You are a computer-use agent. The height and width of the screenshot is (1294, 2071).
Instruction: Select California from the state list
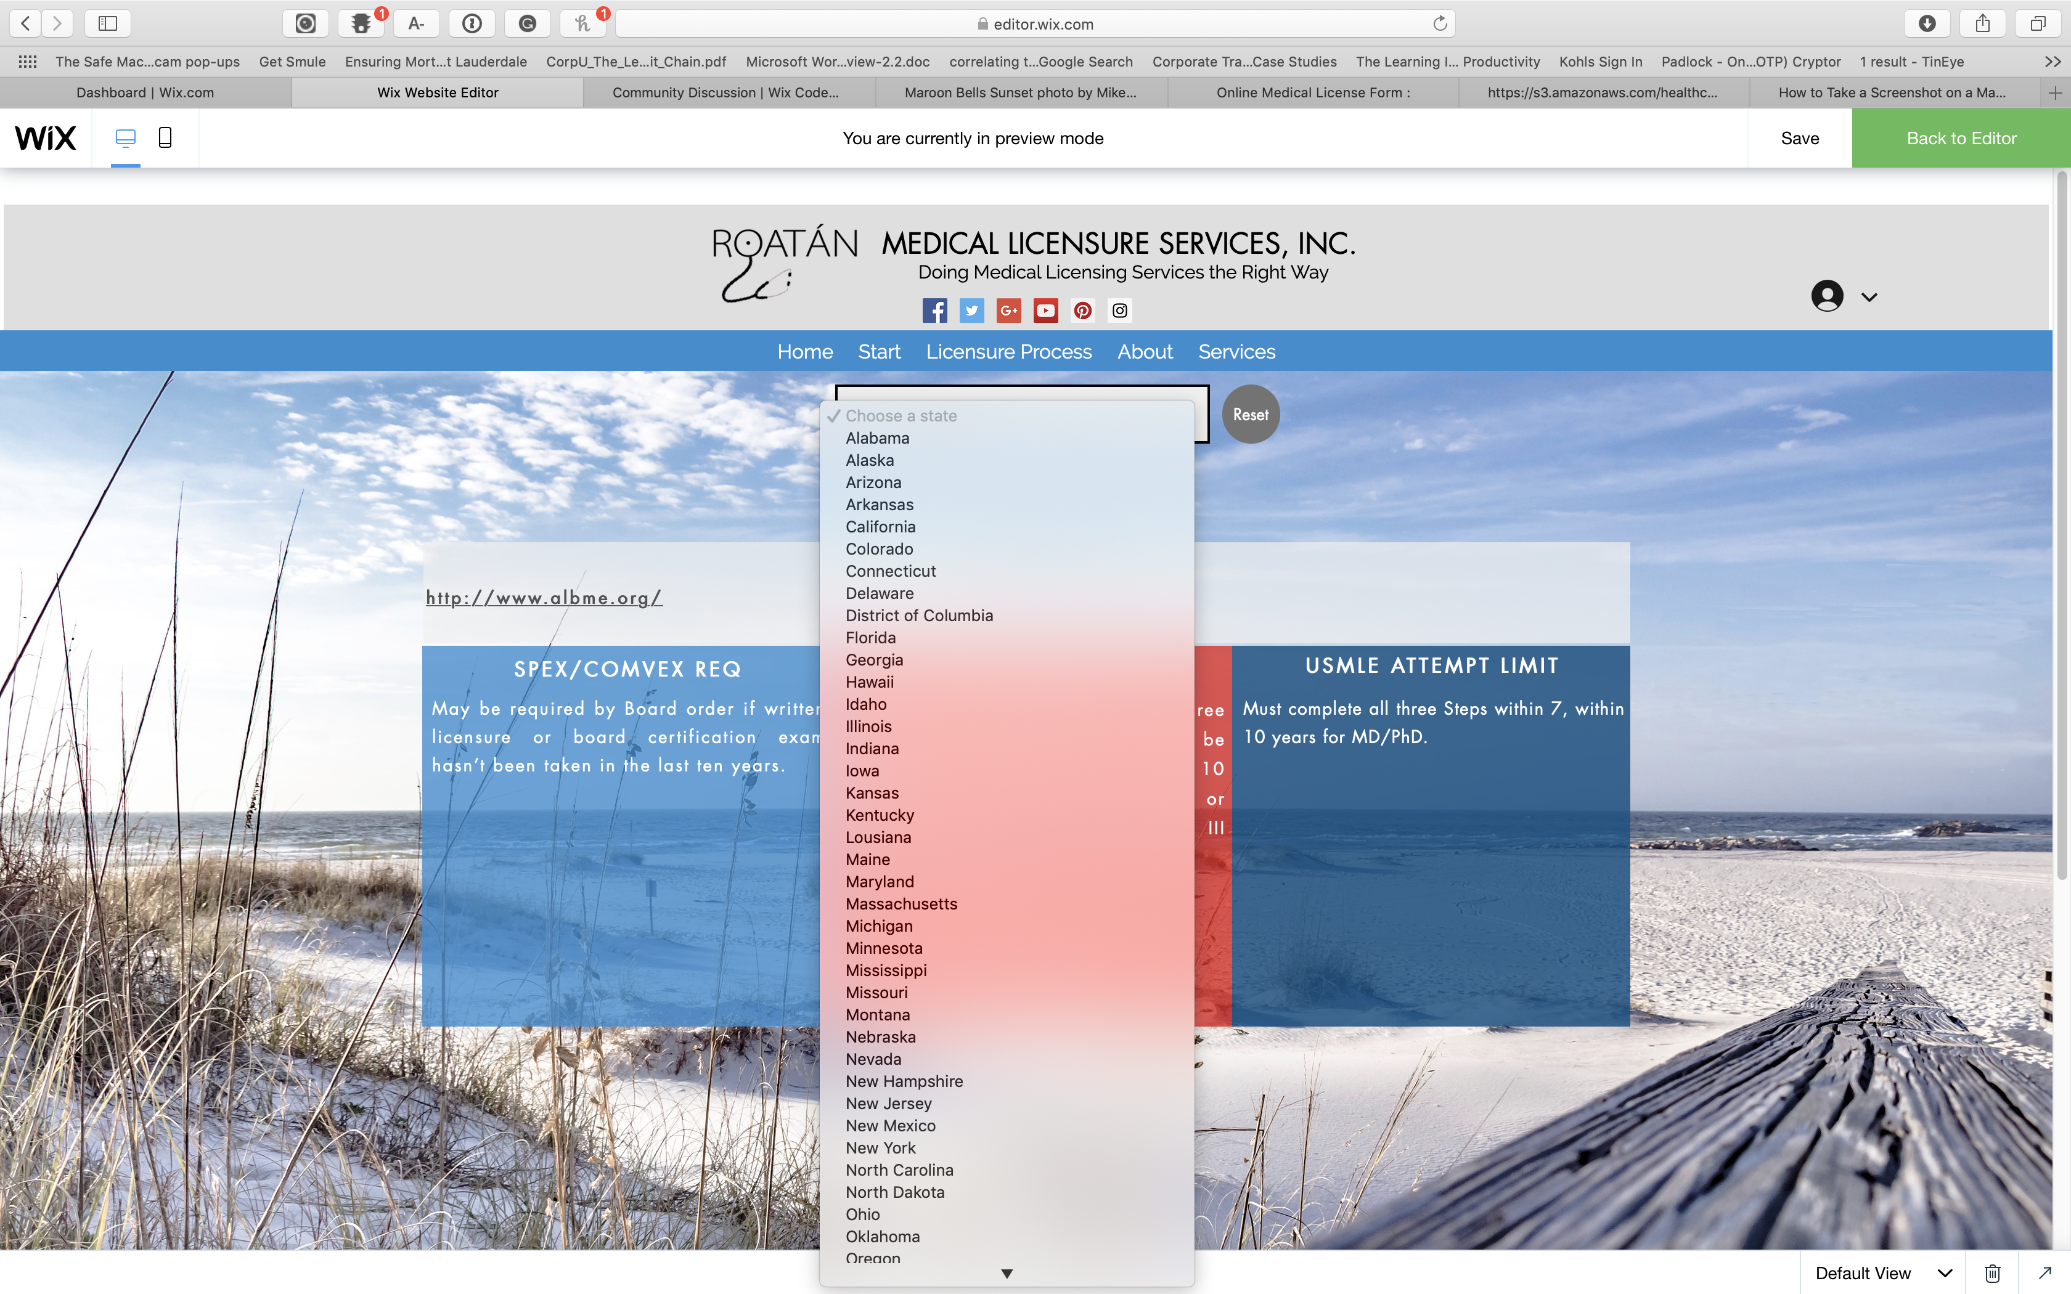pos(1007,527)
